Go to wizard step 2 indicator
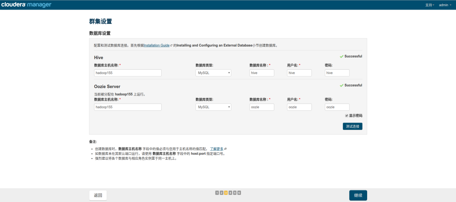The image size is (456, 202). pos(221,193)
